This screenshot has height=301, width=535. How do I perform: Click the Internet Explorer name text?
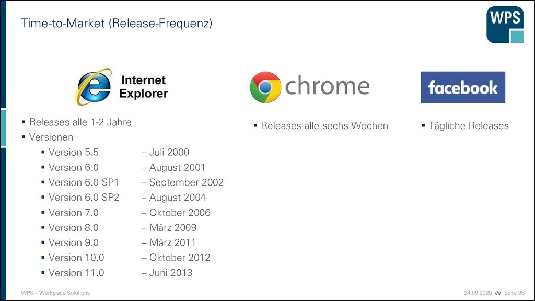click(144, 87)
